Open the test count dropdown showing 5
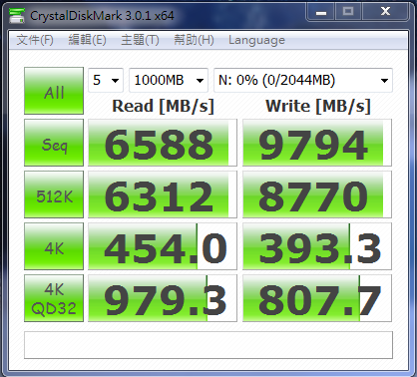 (x=106, y=80)
